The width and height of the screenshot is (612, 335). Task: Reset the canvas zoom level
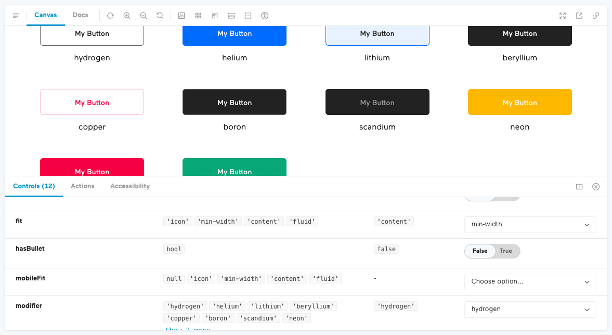click(160, 16)
